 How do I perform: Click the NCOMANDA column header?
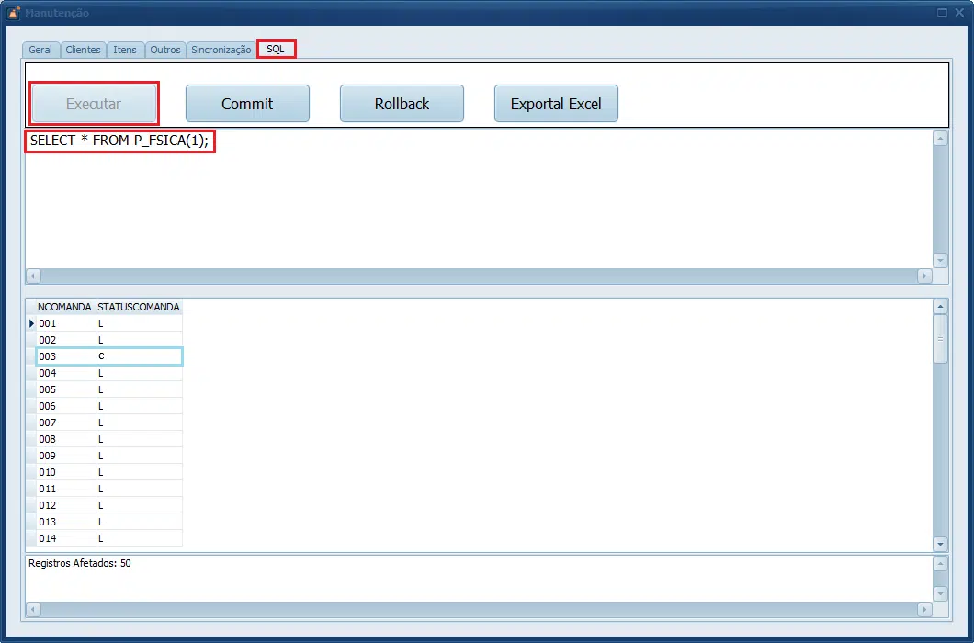click(x=64, y=307)
